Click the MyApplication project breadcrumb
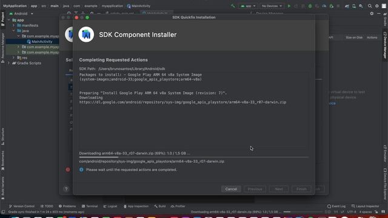Viewport: 388px width, 218px height. click(15, 6)
